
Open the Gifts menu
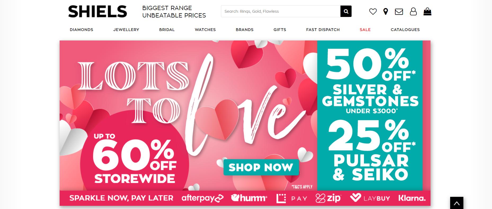click(280, 30)
